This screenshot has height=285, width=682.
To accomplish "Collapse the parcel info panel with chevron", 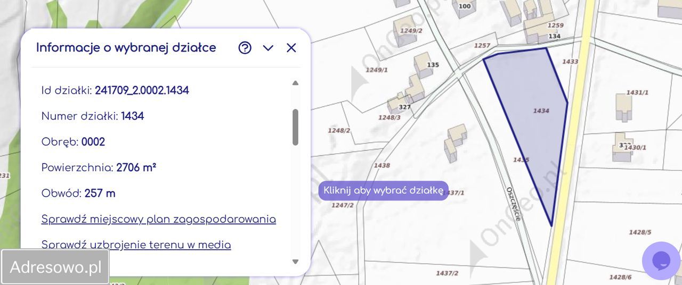I will 268,48.
